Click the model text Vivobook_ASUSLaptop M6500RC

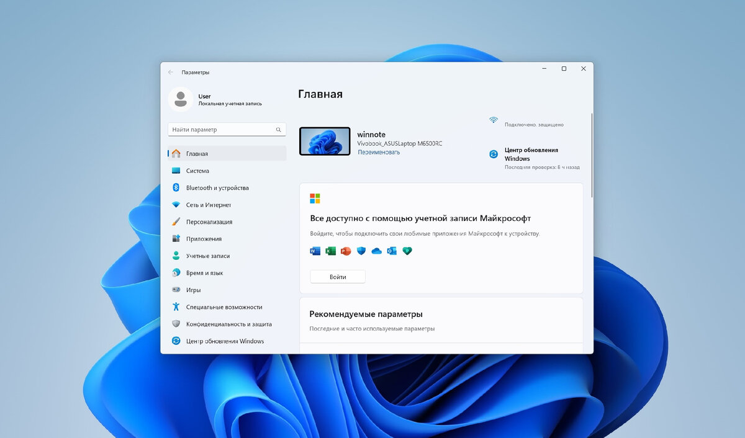coord(400,143)
